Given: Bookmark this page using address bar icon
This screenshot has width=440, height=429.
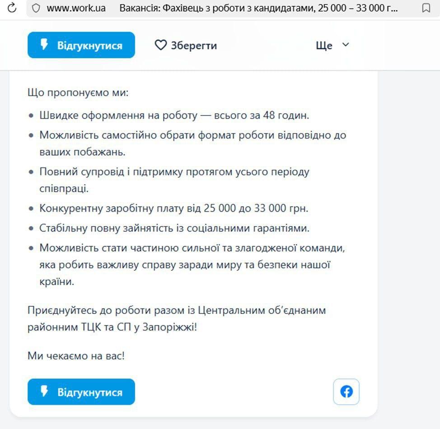Looking at the screenshot, I should coord(426,8).
